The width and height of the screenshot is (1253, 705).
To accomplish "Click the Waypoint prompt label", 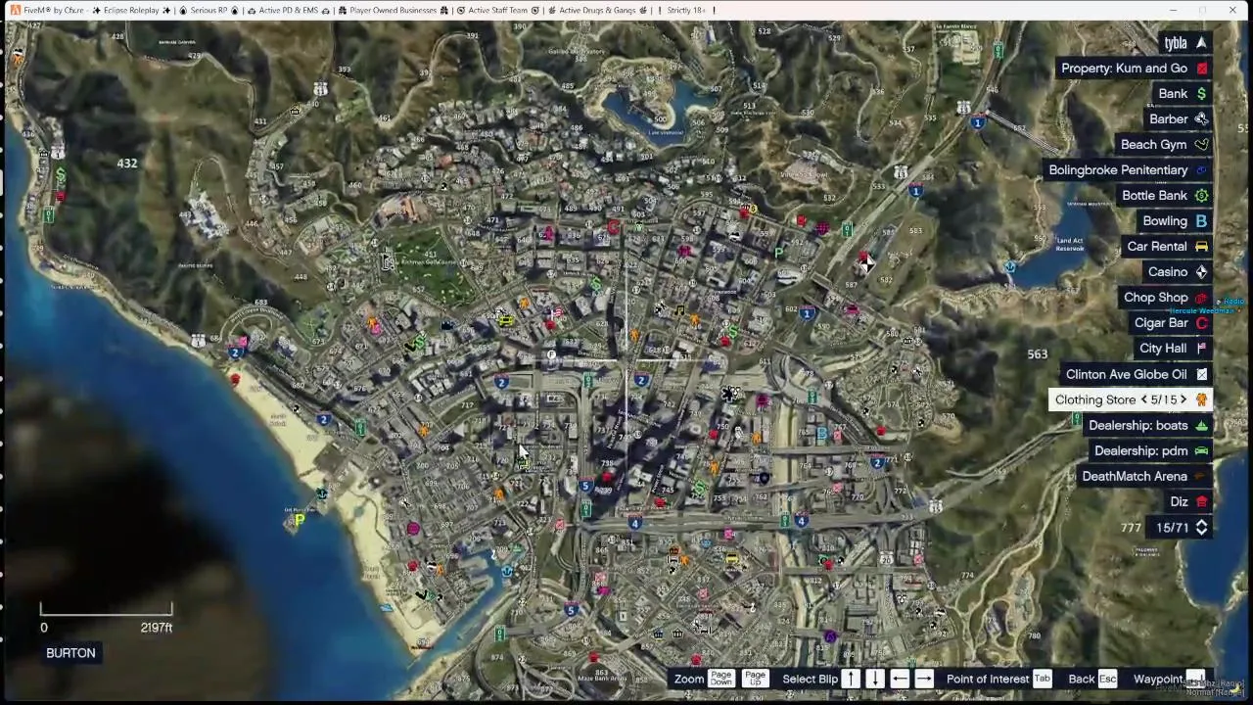I will tap(1158, 679).
